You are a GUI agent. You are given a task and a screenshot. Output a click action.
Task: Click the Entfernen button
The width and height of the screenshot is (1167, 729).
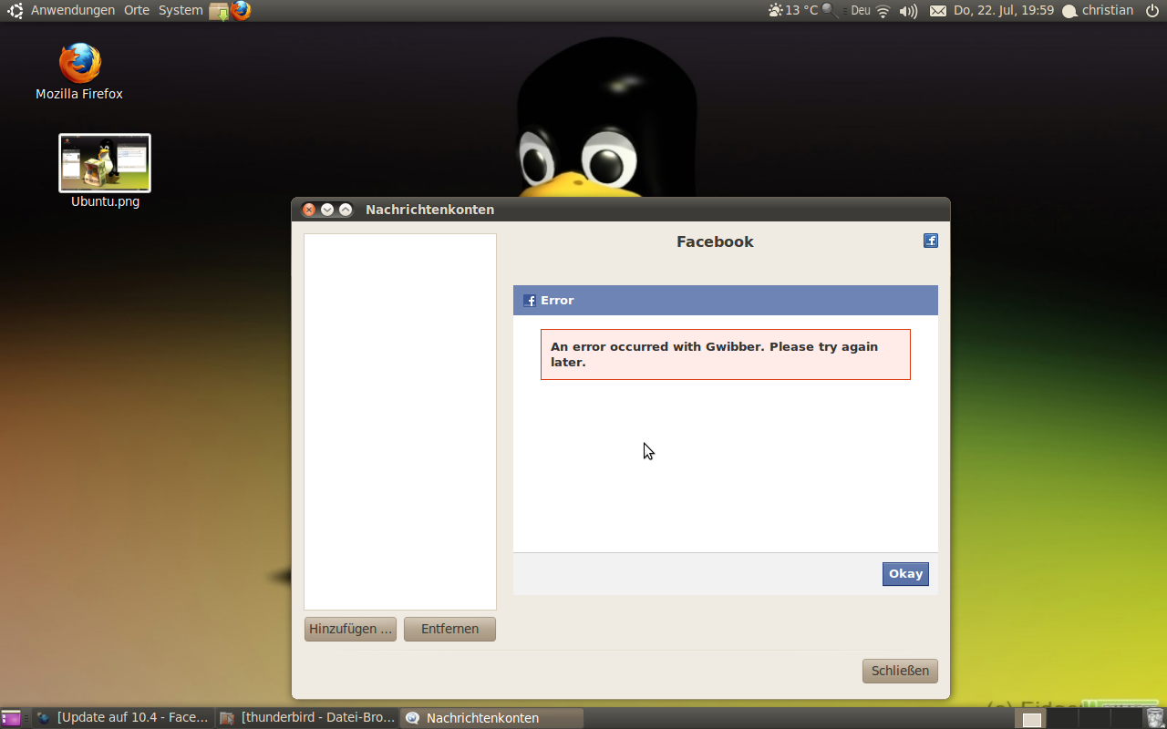pos(449,629)
